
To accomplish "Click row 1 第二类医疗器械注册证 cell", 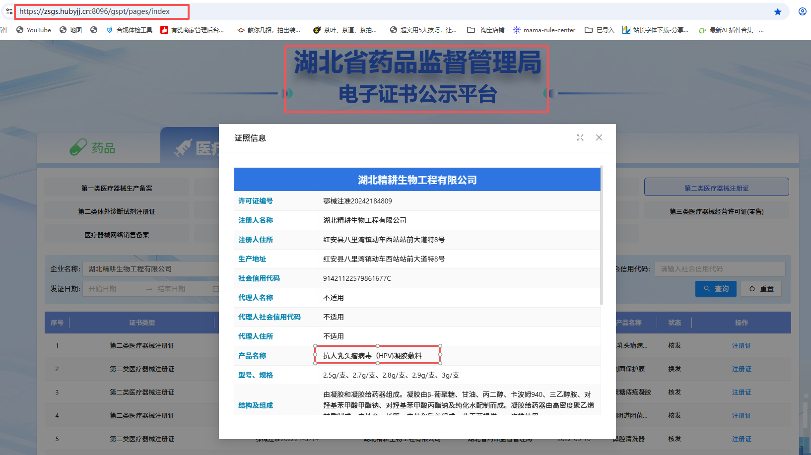I will [x=142, y=345].
